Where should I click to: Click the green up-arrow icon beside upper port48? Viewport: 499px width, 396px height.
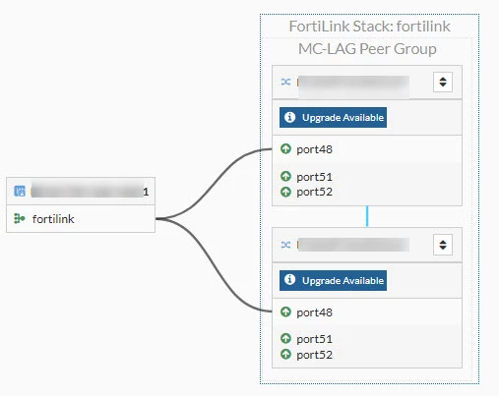pos(285,149)
